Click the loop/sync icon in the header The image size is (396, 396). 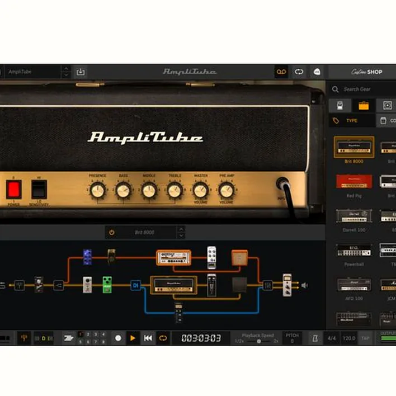click(x=299, y=72)
